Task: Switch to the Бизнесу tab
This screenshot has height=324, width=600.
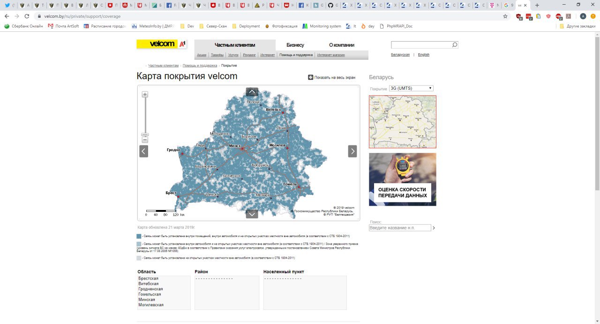Action: [295, 45]
